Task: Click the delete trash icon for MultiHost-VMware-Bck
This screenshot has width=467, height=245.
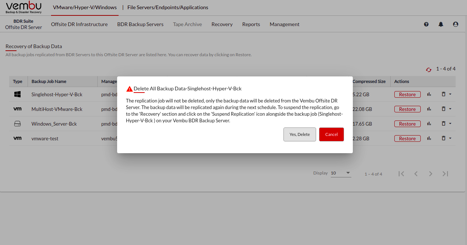Action: tap(444, 109)
